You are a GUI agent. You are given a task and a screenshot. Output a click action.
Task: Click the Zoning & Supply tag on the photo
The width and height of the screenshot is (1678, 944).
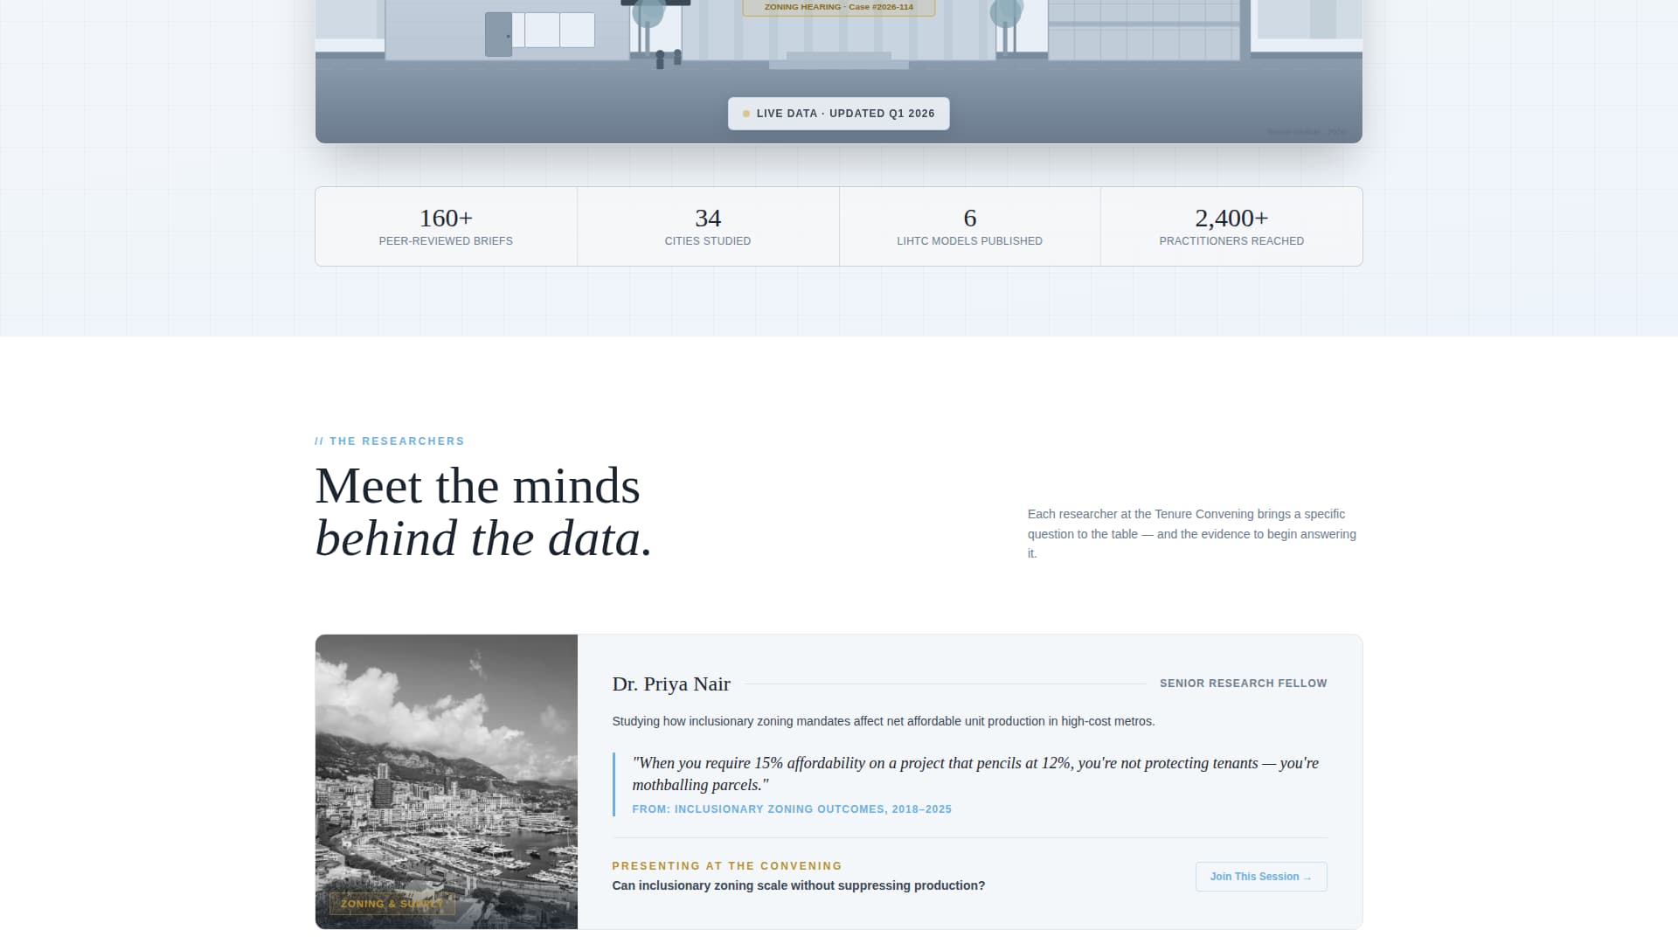coord(391,904)
